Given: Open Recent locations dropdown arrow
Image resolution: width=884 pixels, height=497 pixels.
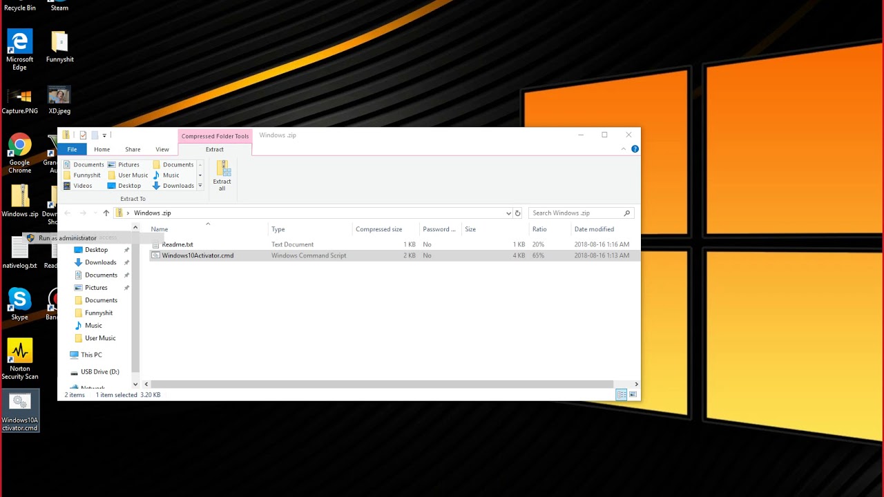Looking at the screenshot, I should pos(95,213).
